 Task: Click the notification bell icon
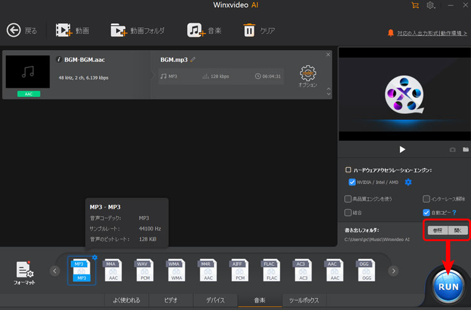(391, 33)
